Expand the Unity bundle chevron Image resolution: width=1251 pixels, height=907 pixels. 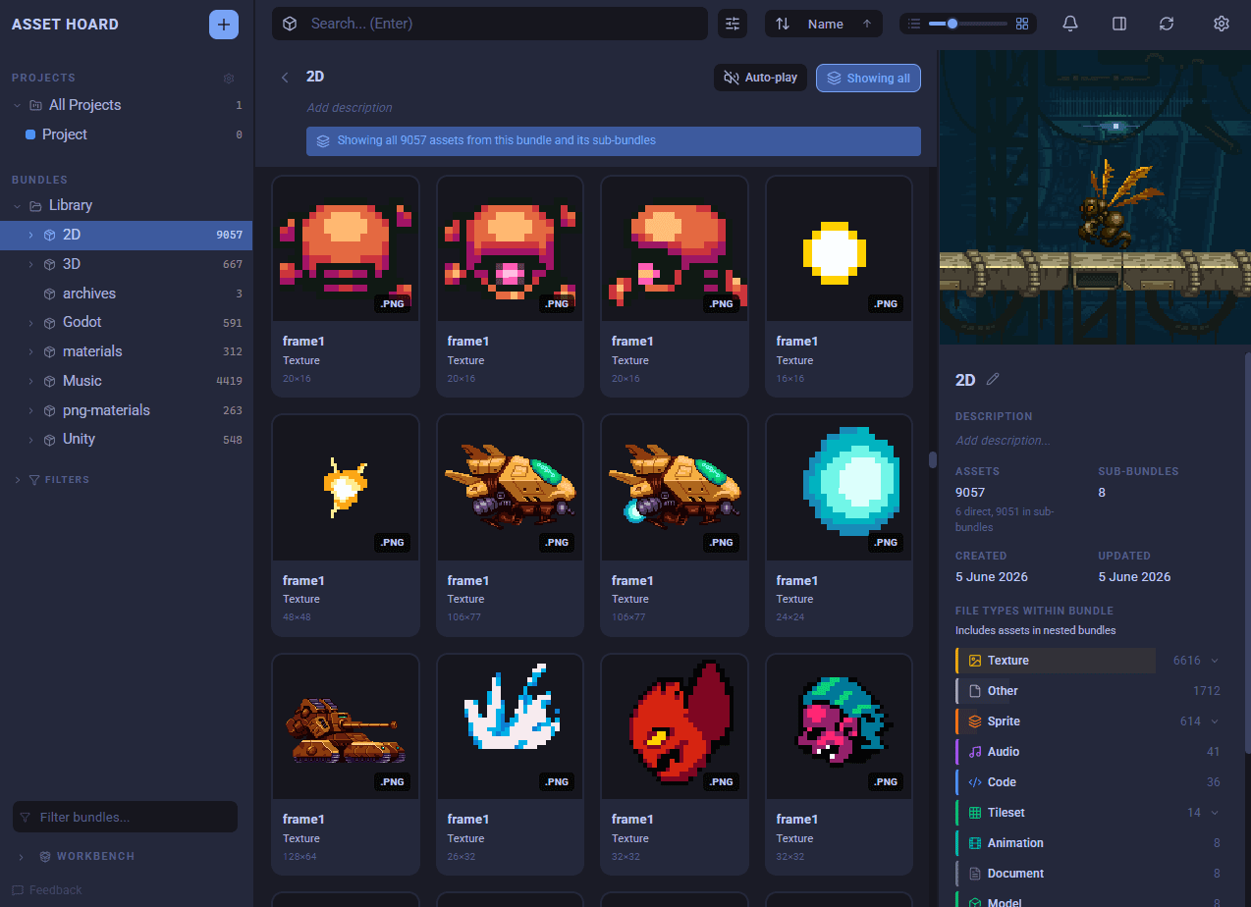(x=30, y=439)
